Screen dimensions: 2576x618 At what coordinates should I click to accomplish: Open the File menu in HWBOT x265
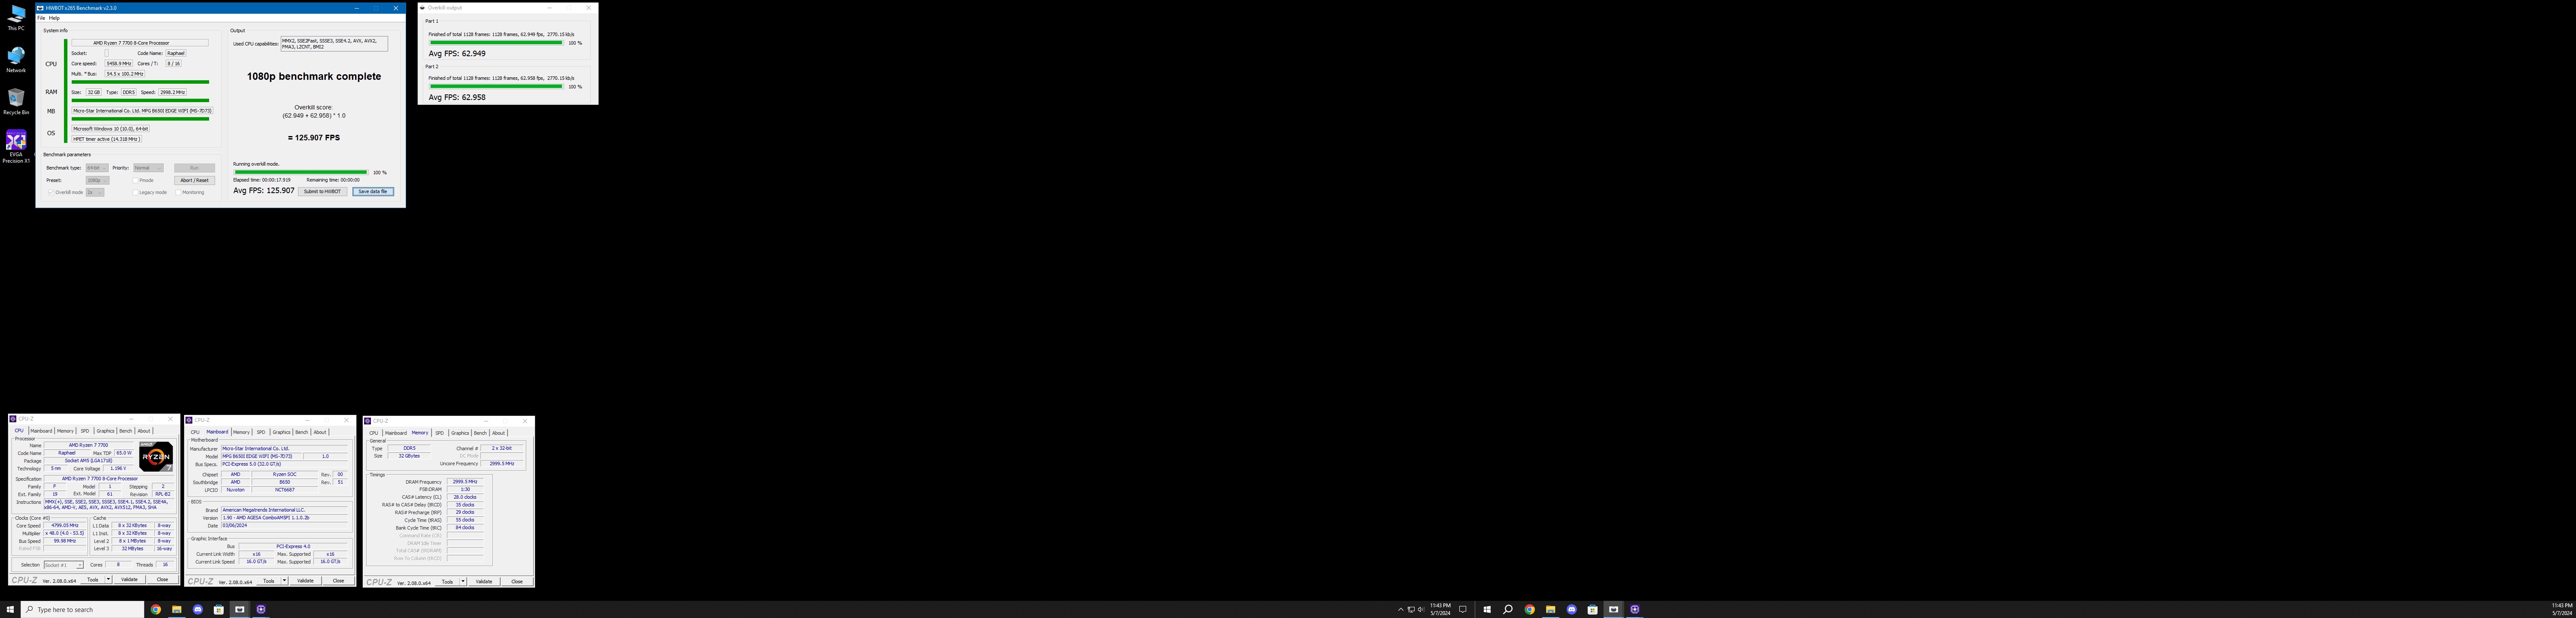[x=41, y=18]
